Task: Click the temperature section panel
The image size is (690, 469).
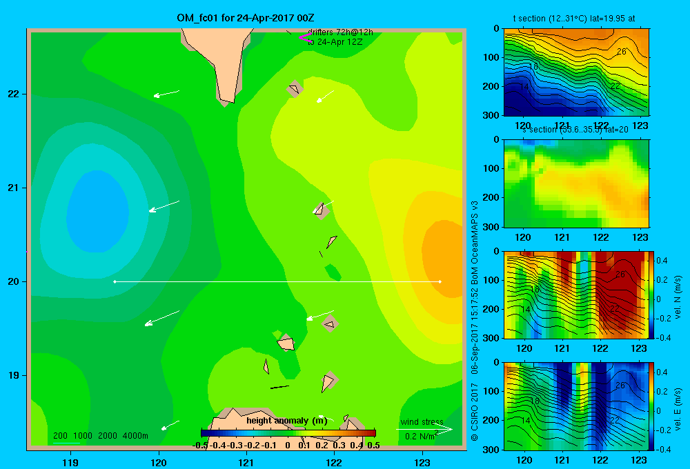Action: [x=576, y=72]
